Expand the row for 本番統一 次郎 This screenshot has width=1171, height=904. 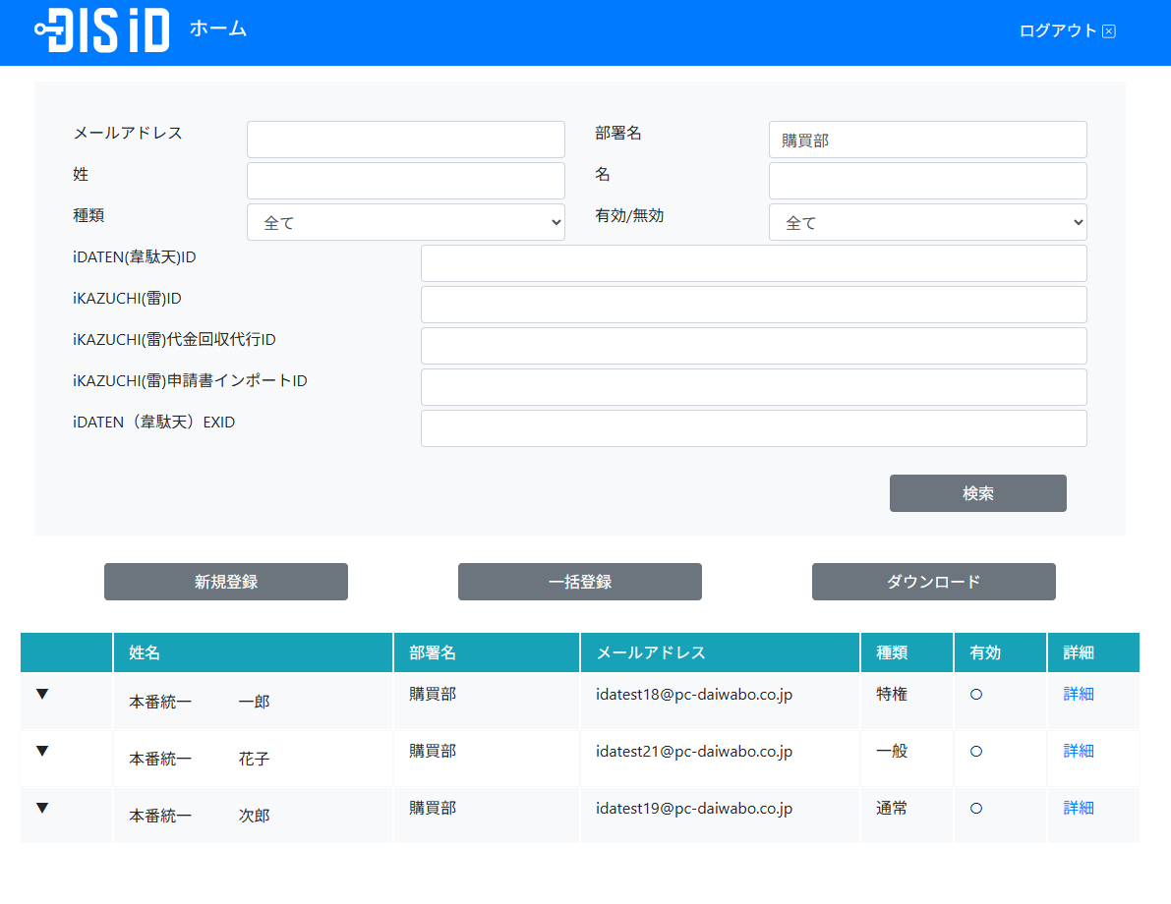coord(42,809)
